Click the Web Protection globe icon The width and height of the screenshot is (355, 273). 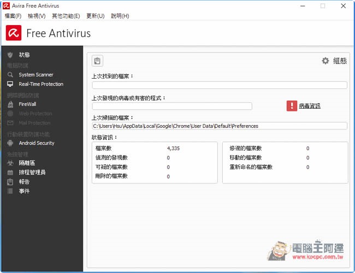click(10, 114)
